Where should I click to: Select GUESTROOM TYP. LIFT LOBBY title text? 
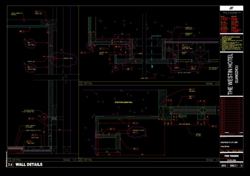(229, 143)
